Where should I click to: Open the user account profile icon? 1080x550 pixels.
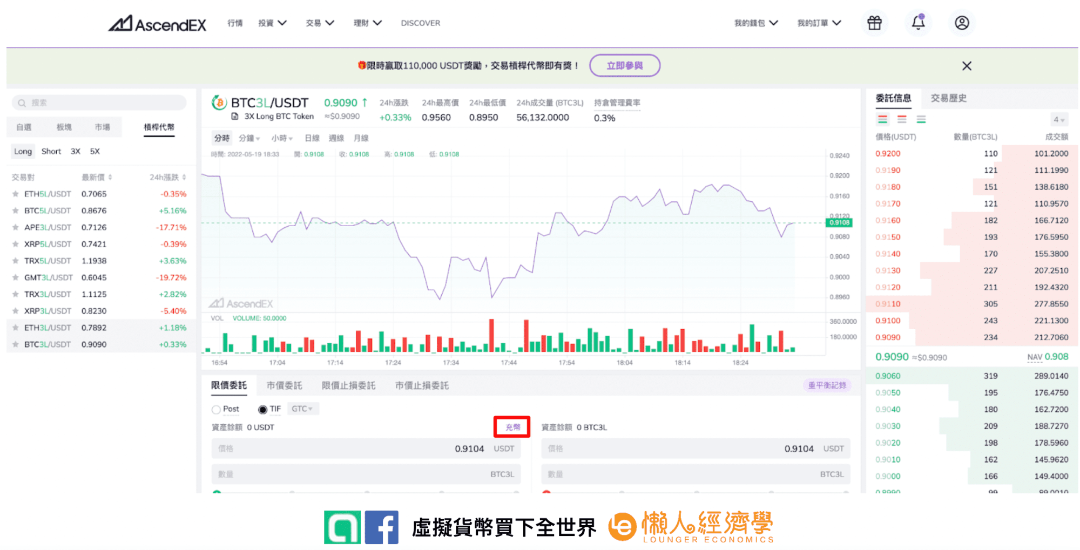pos(962,23)
